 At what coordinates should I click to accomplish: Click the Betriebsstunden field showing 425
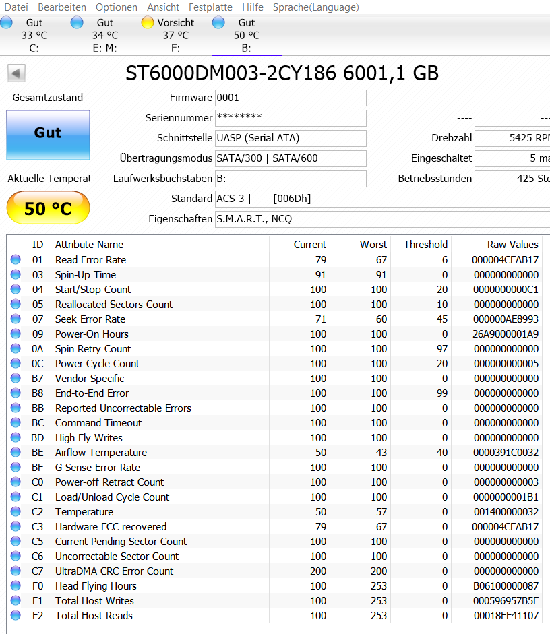512,179
